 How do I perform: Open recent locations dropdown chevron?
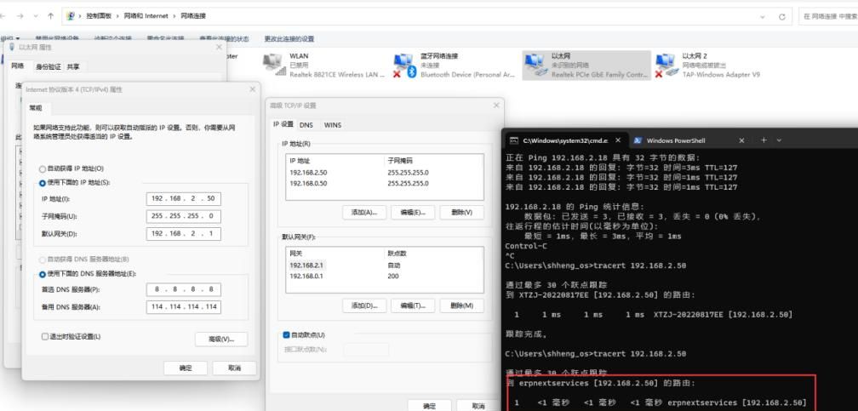[x=36, y=16]
